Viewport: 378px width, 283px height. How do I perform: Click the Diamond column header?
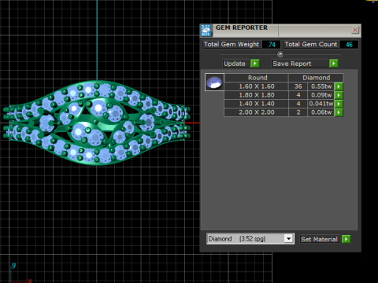pos(316,78)
